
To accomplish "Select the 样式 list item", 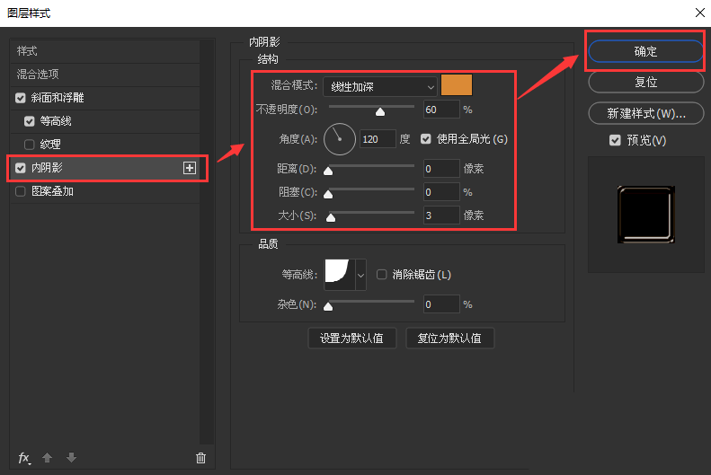I will [x=105, y=51].
